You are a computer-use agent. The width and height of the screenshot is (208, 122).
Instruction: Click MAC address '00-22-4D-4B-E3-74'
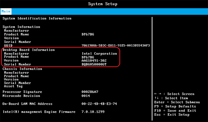point(99,104)
